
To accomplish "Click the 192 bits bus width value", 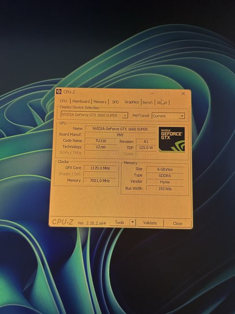I will [x=165, y=189].
